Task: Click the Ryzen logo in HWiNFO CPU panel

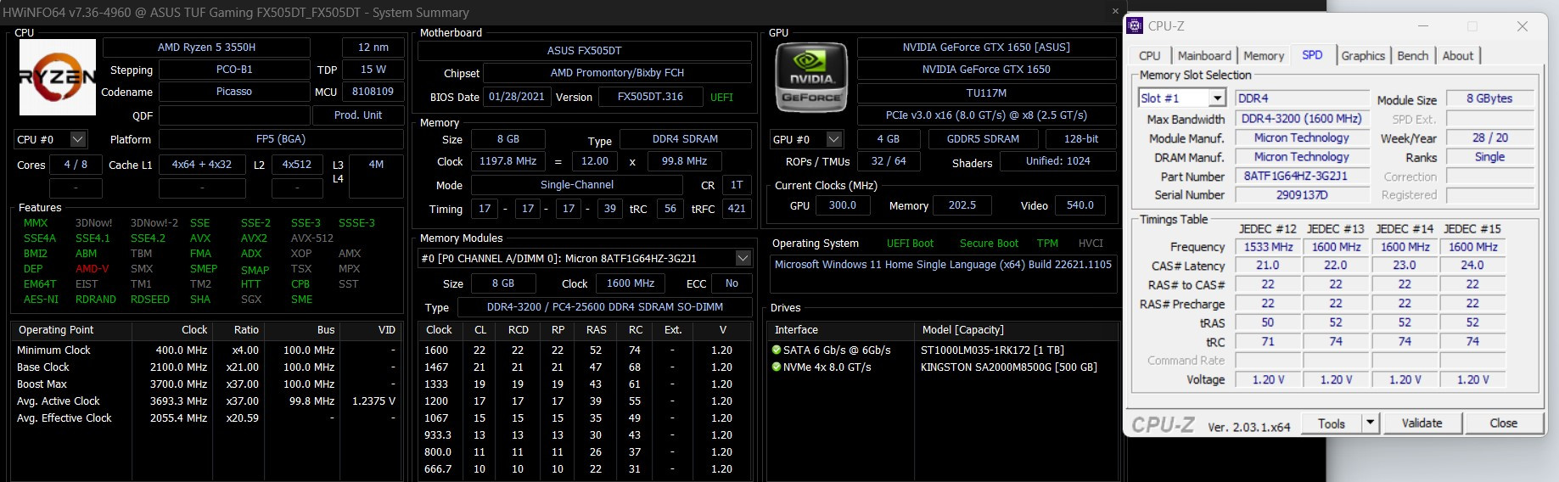Action: 58,77
